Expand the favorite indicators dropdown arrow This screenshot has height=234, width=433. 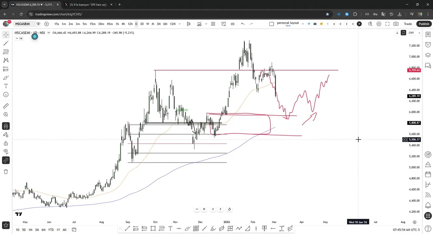coord(206,24)
